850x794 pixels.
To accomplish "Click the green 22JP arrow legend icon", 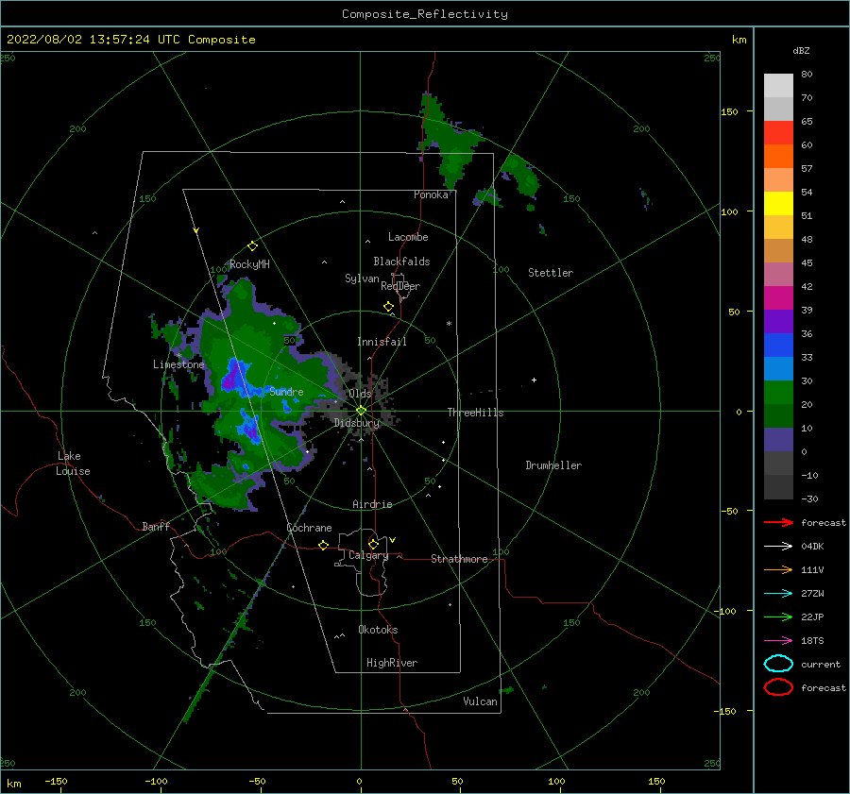I will click(x=778, y=617).
